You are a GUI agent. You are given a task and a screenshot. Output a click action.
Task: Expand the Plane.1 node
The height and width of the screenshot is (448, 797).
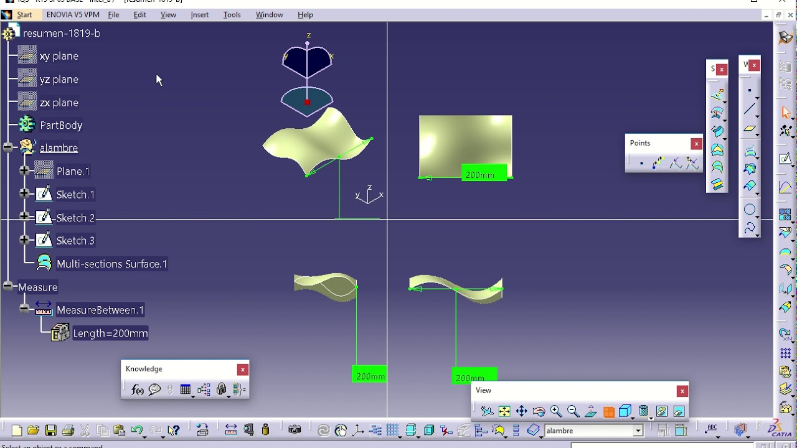(24, 170)
